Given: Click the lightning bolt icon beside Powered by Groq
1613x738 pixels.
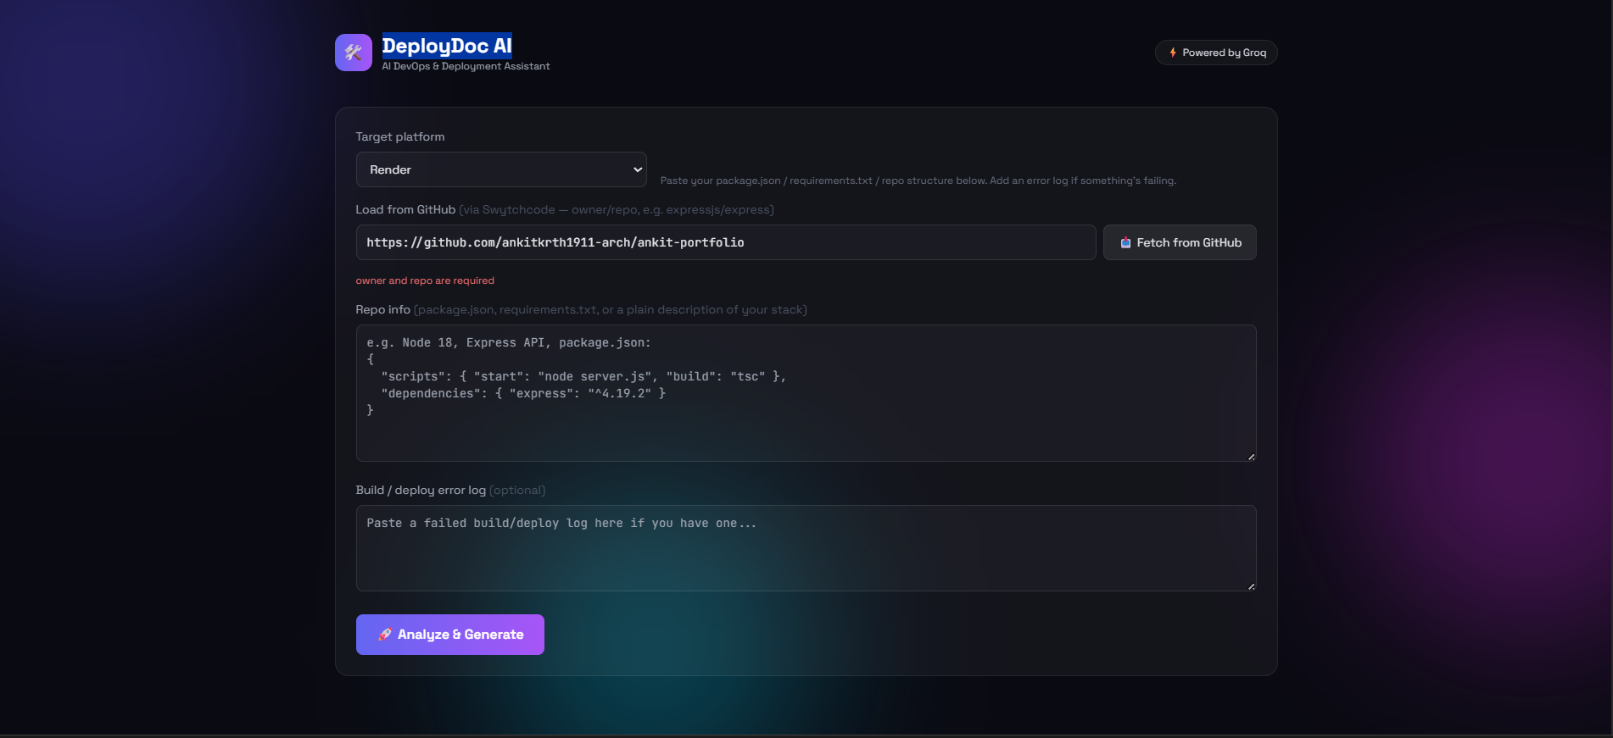Looking at the screenshot, I should click(x=1173, y=53).
